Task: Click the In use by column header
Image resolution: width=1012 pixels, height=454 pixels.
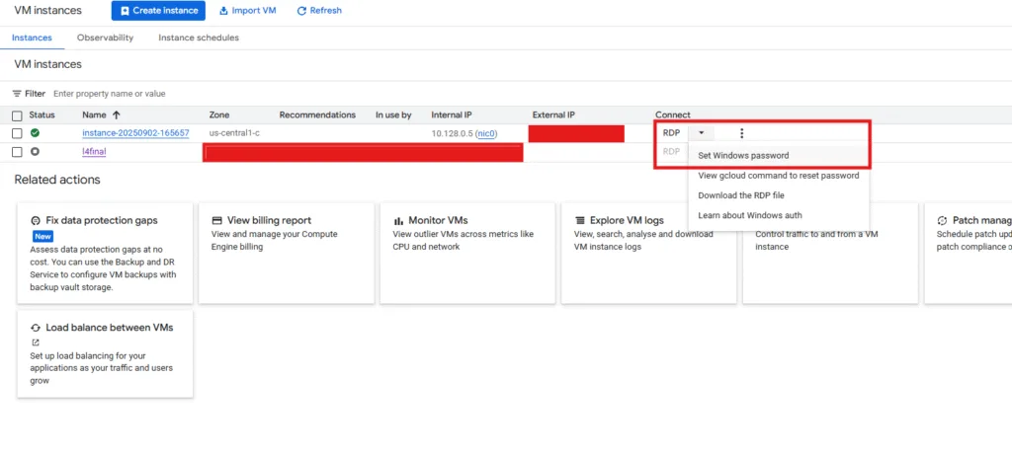Action: pos(393,114)
